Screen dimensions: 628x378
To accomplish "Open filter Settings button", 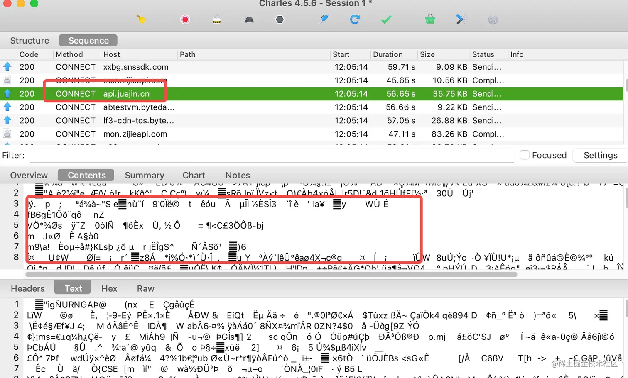I will coord(601,155).
